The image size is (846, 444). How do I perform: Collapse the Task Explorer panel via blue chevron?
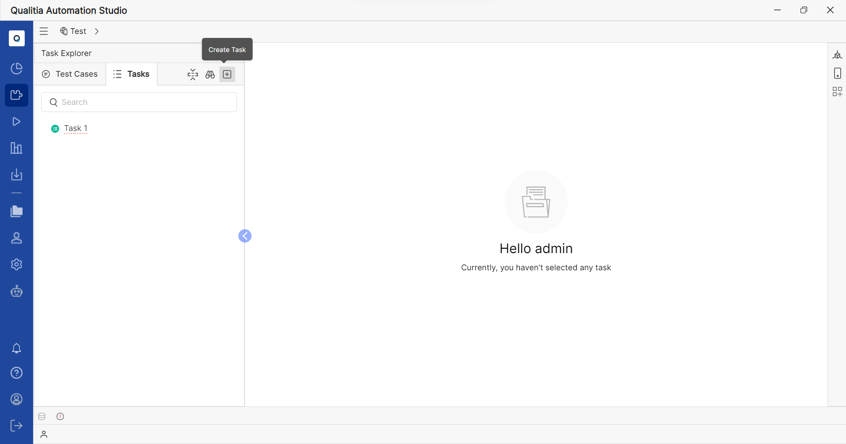[x=245, y=236]
